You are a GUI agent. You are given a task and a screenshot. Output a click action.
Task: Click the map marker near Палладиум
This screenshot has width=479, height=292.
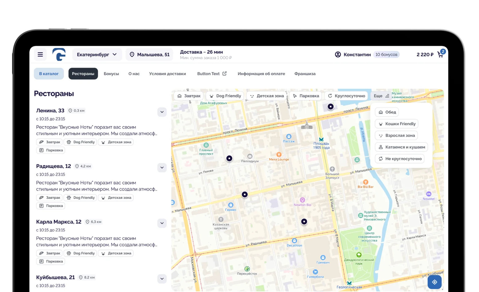click(229, 158)
